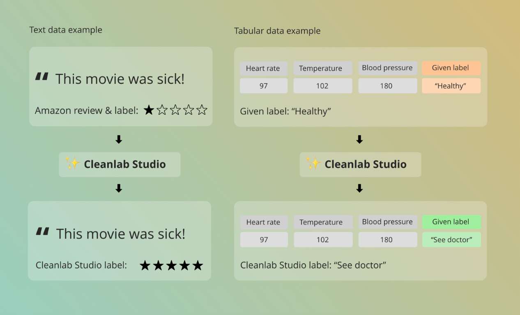The width and height of the screenshot is (520, 315).
Task: Click Blood pressure value 180 in top table
Action: point(386,86)
